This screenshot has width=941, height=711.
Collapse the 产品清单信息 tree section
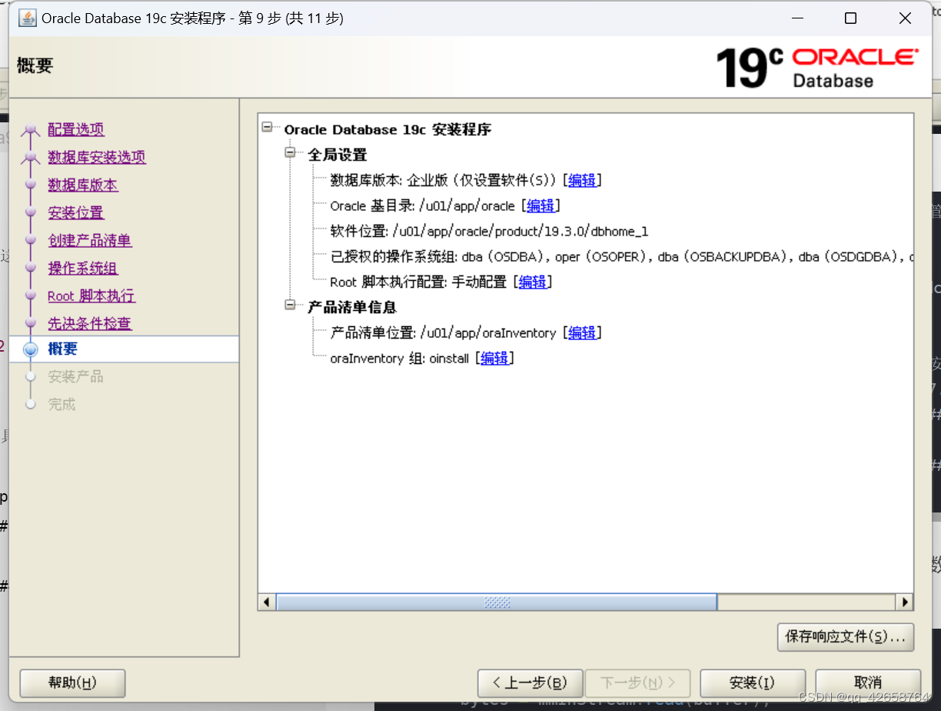pyautogui.click(x=291, y=305)
